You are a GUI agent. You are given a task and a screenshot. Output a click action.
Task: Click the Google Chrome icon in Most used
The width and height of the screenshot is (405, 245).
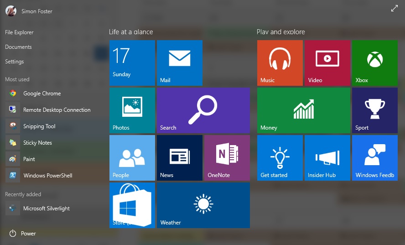tap(13, 93)
